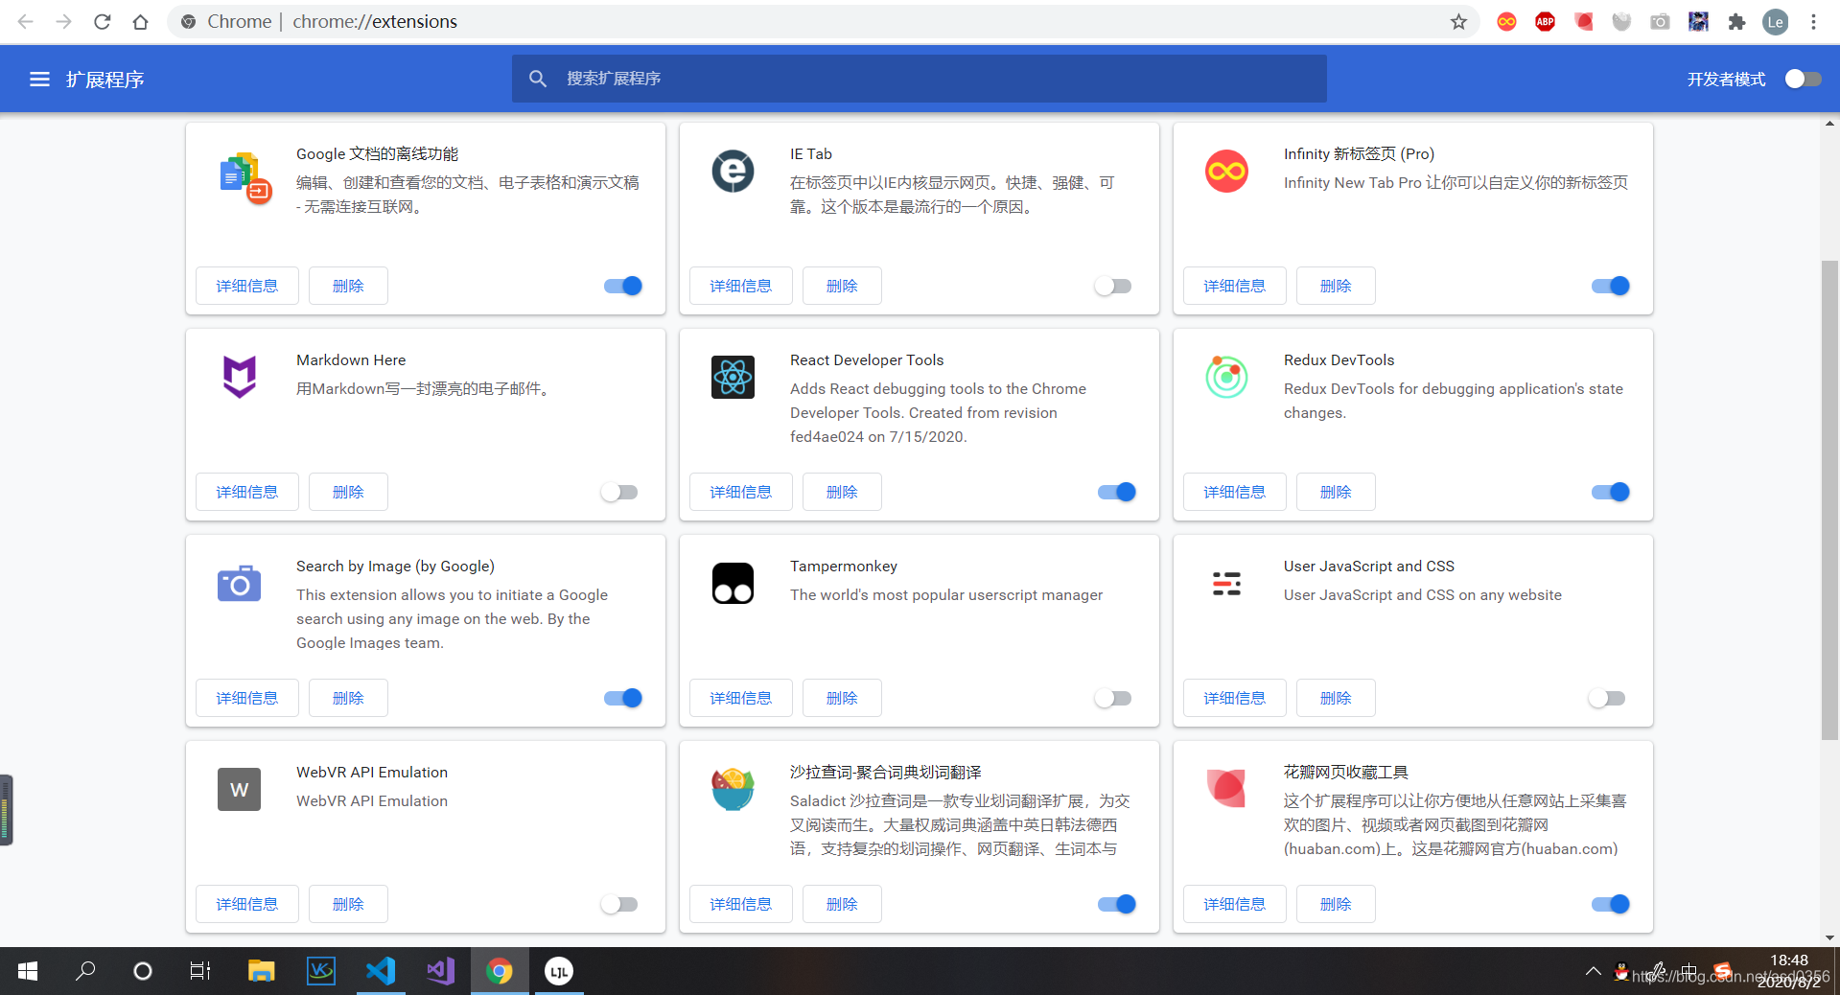Remove the IE Tab extension
Screen dimensions: 1840x995
coord(842,286)
